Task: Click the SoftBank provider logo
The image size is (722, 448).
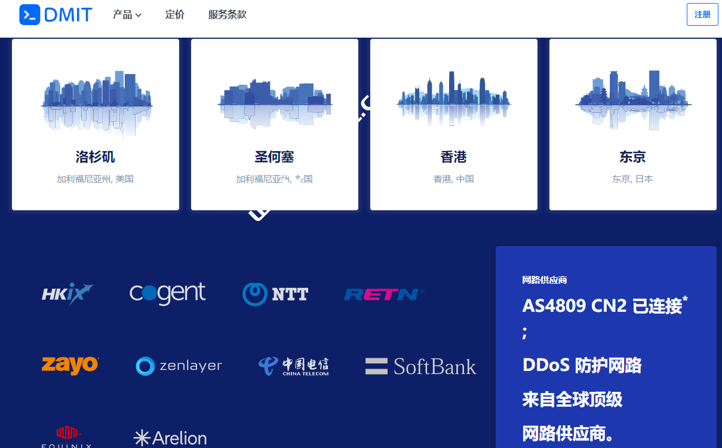Action: pyautogui.click(x=420, y=366)
